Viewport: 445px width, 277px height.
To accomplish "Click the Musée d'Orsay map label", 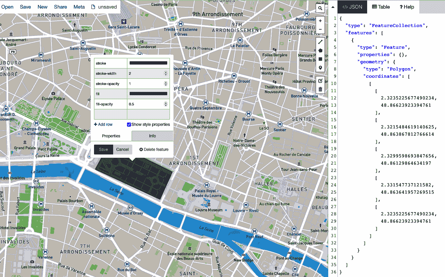I will (x=130, y=213).
